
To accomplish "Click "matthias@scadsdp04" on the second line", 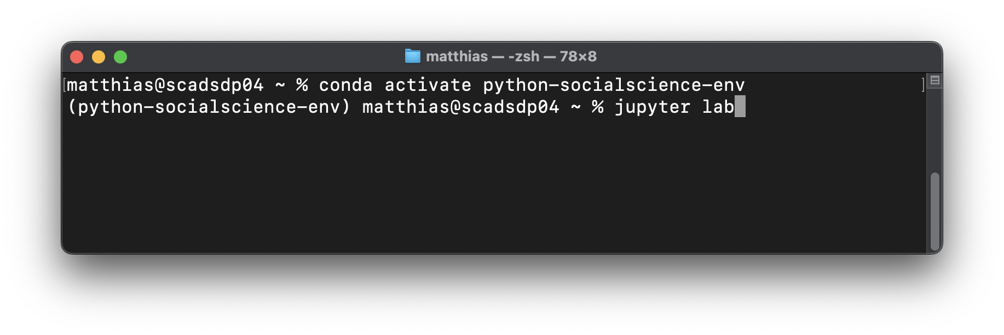I will click(x=460, y=107).
